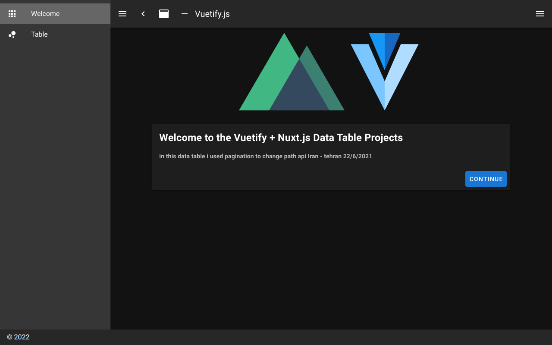Open the Table page from sidebar

pos(39,34)
